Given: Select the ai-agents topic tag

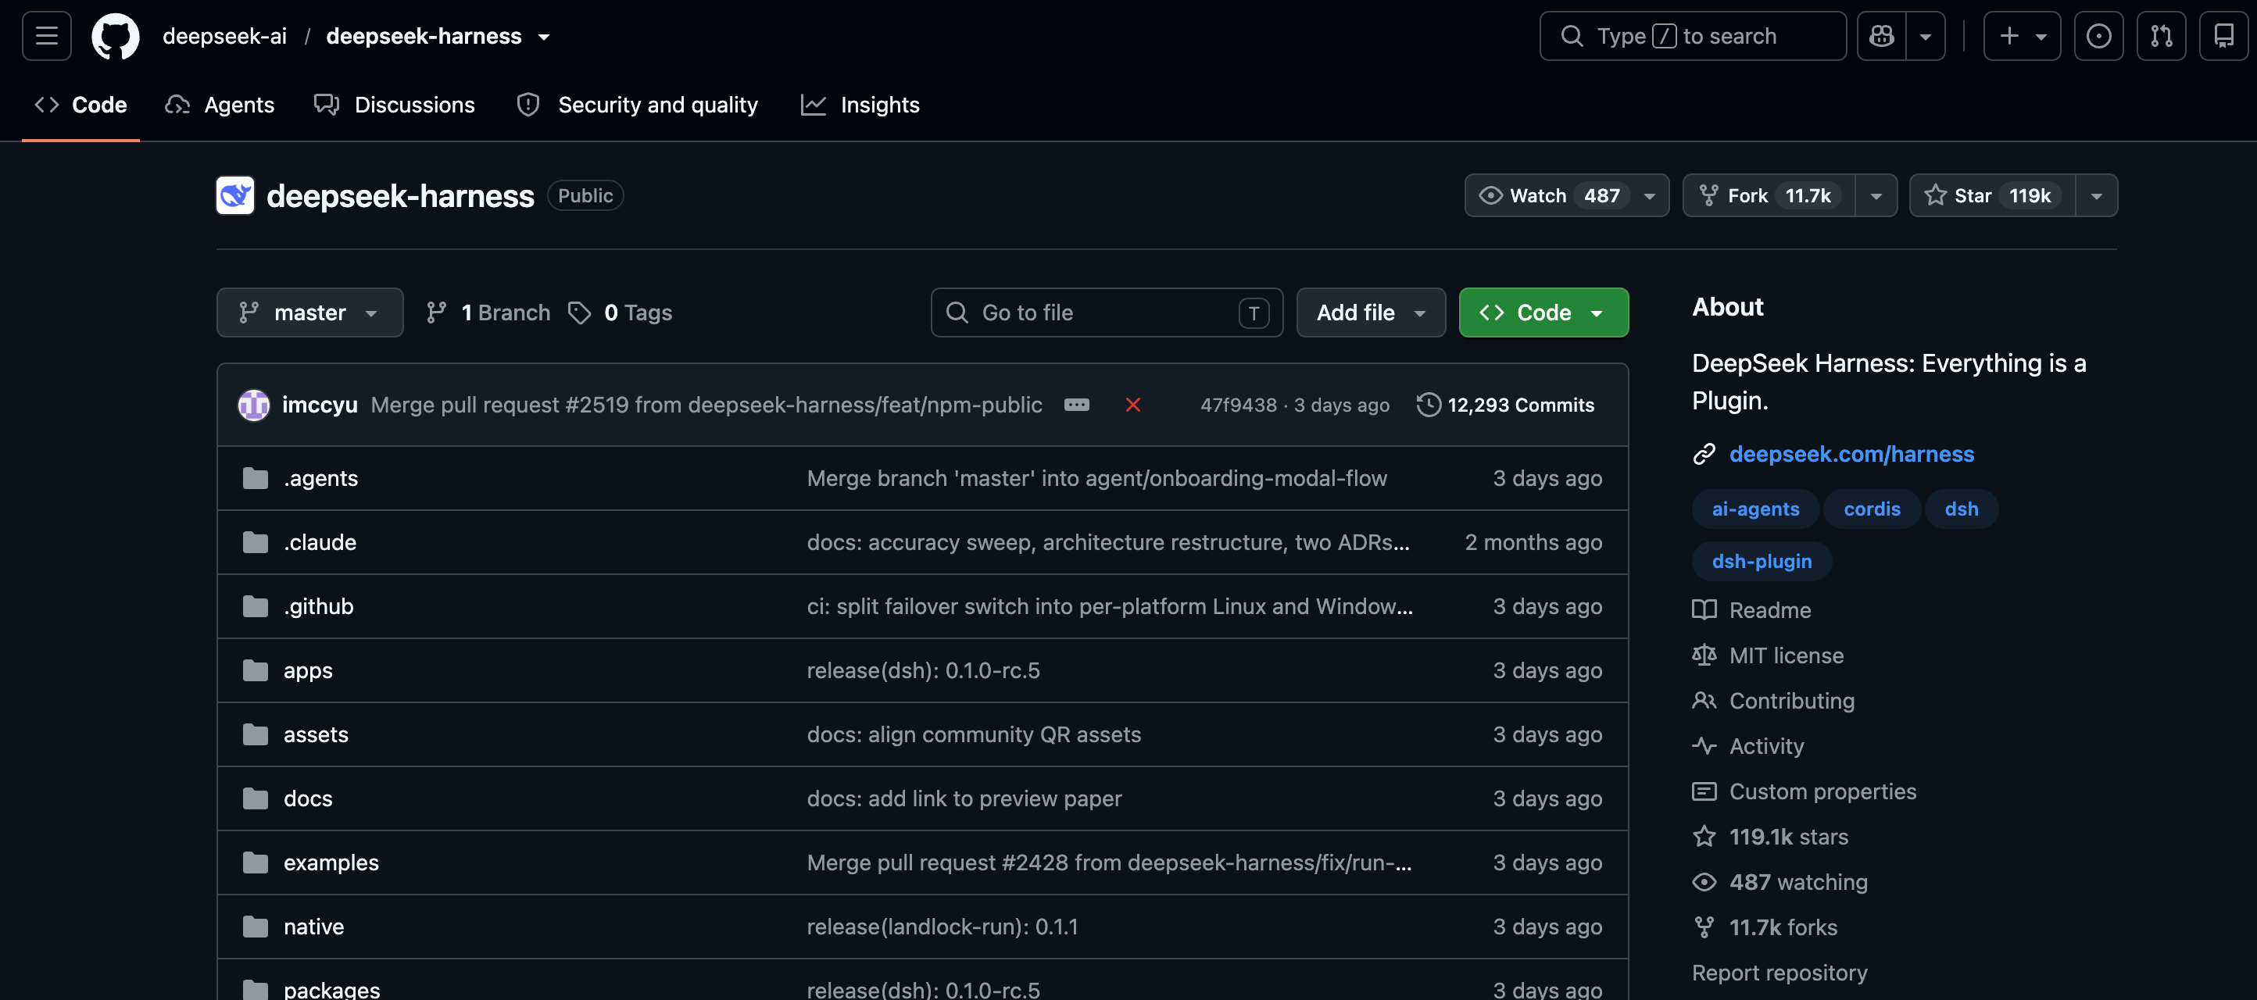Looking at the screenshot, I should click(1755, 509).
